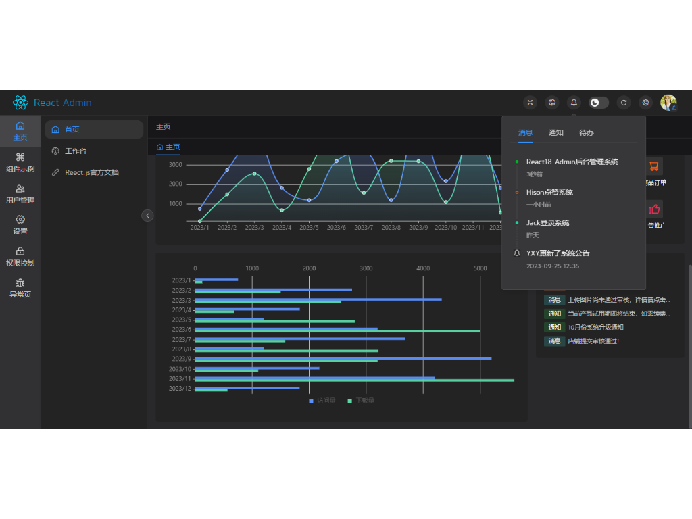Toggle the 访问量 legend series

tap(322, 401)
